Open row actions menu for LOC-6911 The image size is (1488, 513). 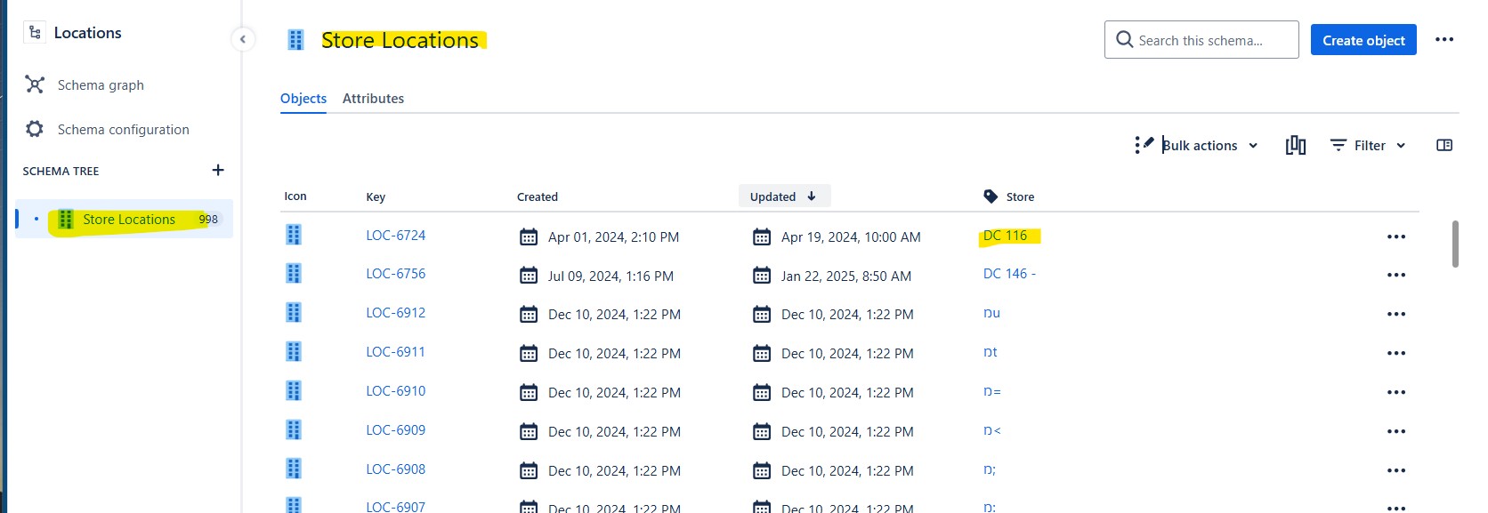(1396, 353)
